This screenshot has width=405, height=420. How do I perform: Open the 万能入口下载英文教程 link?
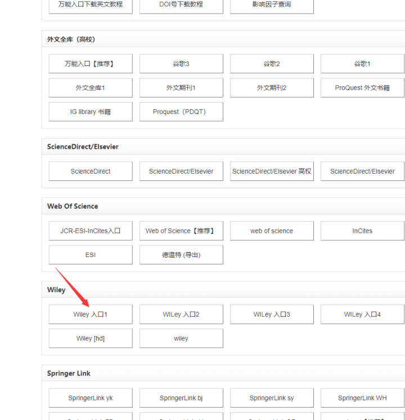(x=91, y=6)
